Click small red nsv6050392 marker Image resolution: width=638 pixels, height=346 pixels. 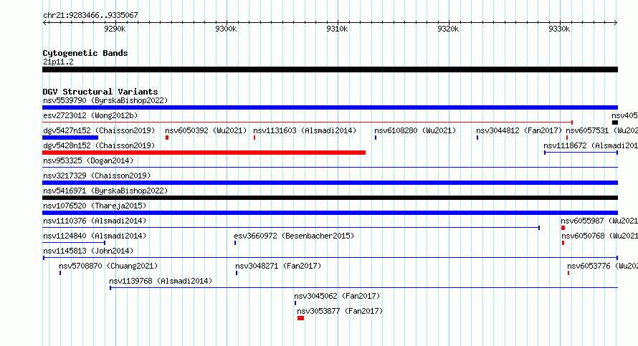pos(167,138)
